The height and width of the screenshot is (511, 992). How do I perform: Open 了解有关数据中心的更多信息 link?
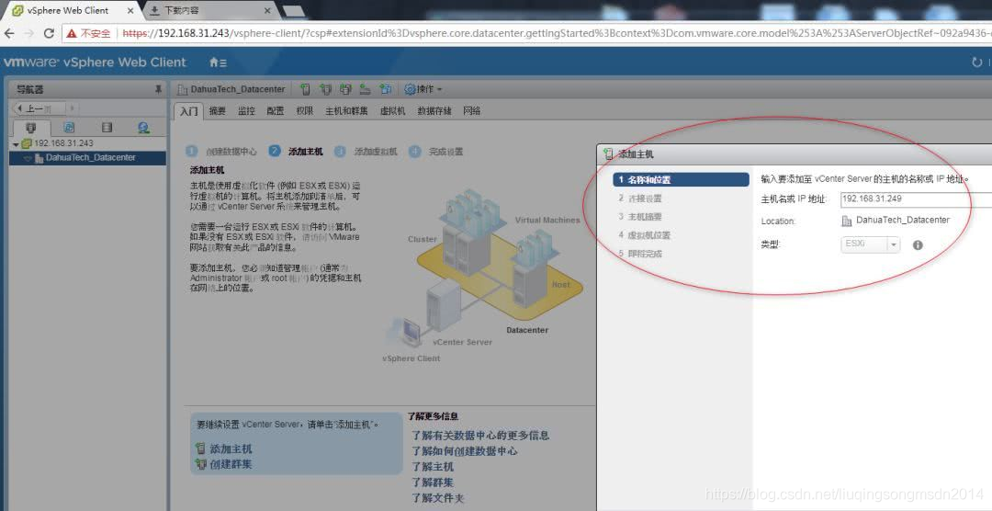480,436
